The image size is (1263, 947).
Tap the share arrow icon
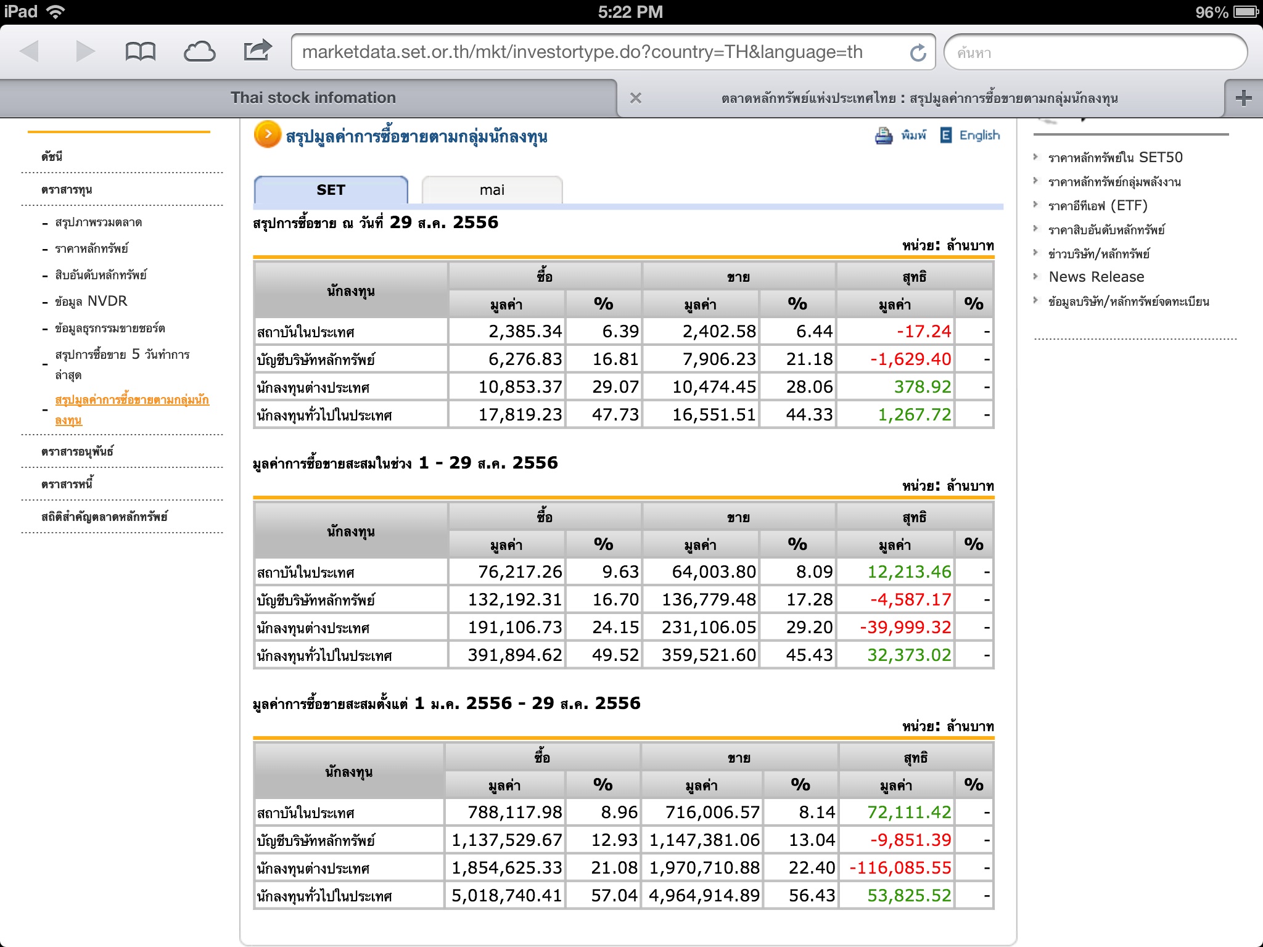click(x=257, y=51)
